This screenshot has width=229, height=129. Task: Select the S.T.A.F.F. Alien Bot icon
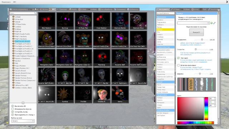65,76
